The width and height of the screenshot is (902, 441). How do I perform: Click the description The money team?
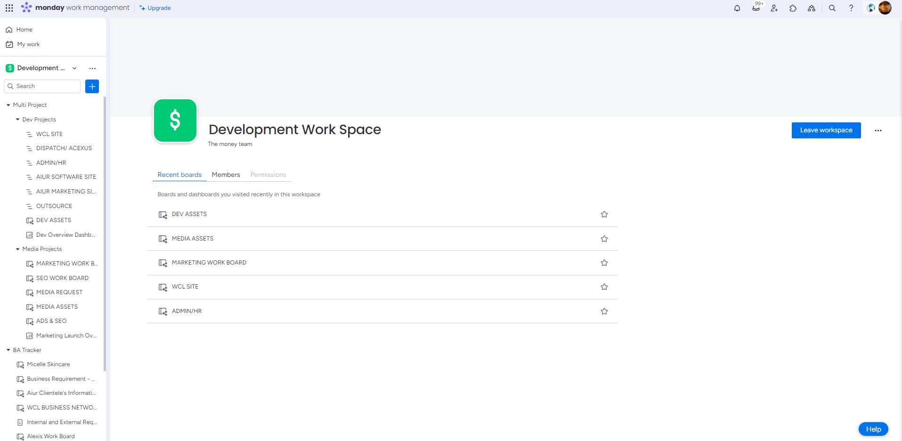coord(230,144)
